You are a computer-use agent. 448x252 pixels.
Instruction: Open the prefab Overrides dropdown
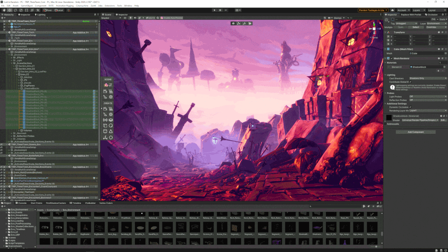(x=436, y=27)
